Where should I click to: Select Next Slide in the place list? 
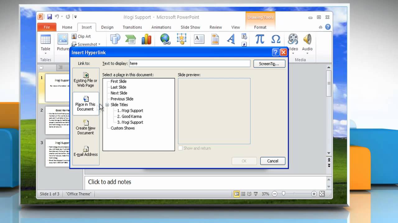pyautogui.click(x=119, y=93)
